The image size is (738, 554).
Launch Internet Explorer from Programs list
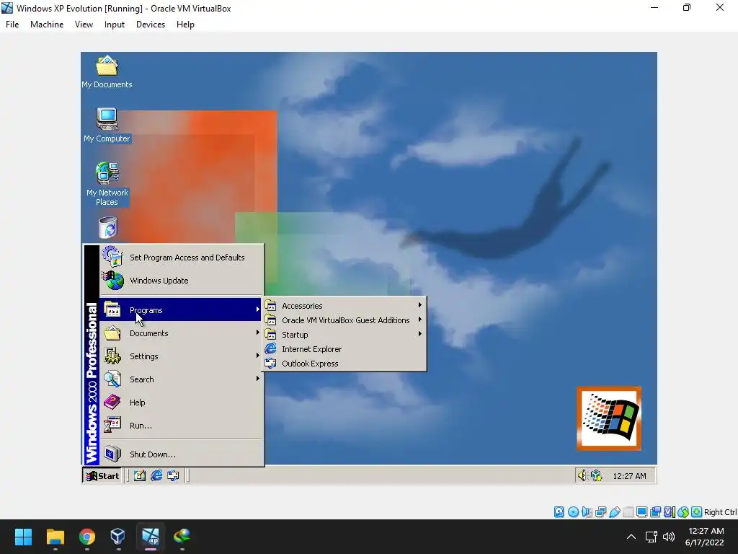point(344,349)
